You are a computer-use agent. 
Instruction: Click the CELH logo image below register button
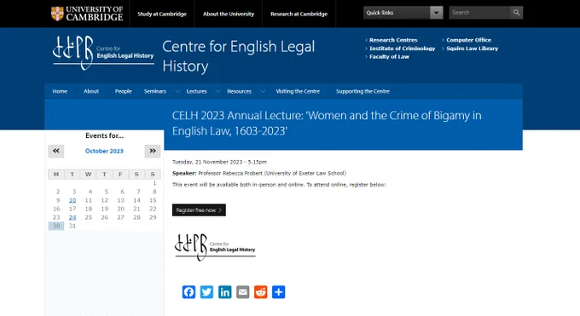click(x=215, y=247)
